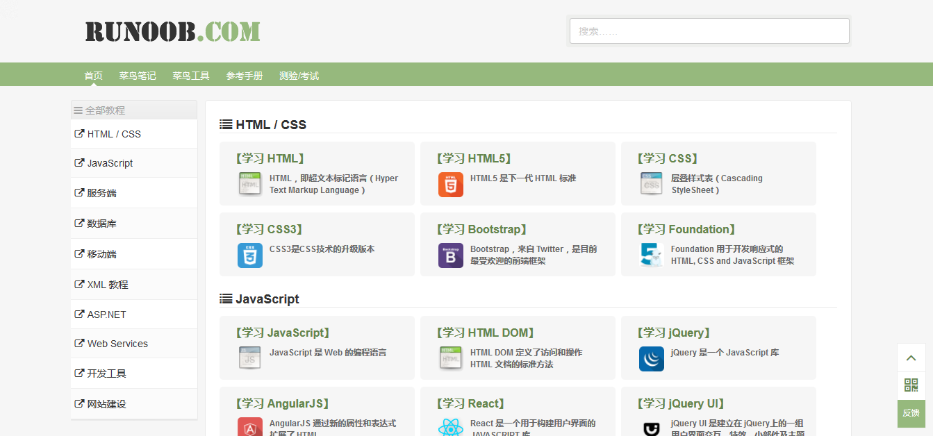Viewport: 933px width, 436px height.
Task: Click the React atom icon
Action: click(451, 426)
